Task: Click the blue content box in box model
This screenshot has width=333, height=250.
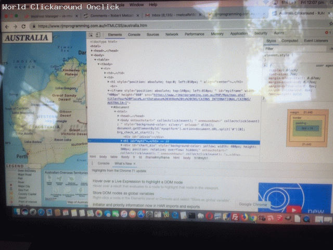Action: tap(307, 129)
